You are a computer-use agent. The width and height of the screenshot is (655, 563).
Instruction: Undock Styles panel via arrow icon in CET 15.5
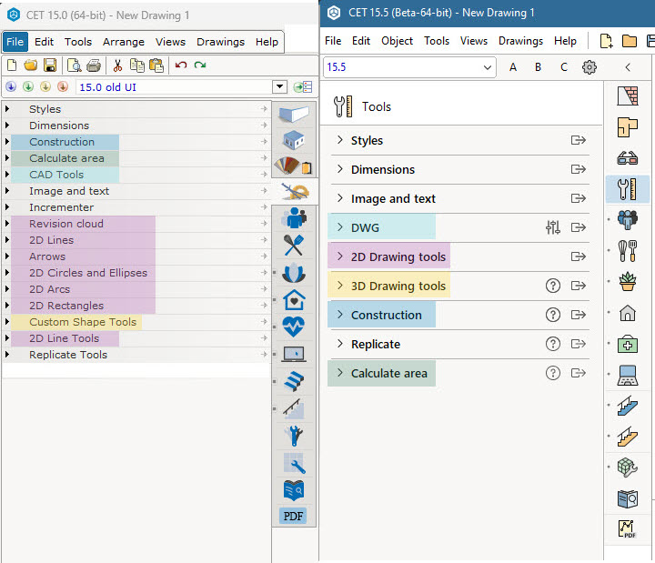pyautogui.click(x=579, y=140)
